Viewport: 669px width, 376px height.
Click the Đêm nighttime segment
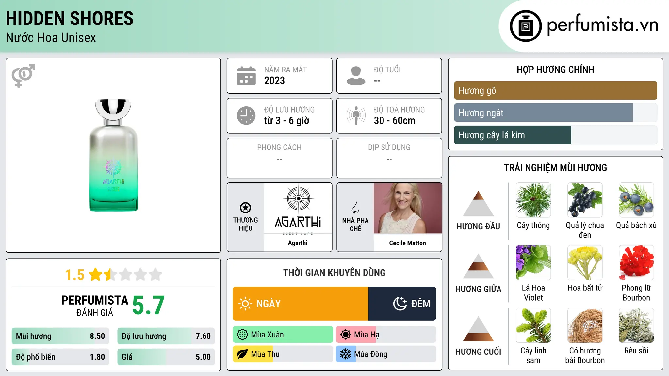(x=402, y=304)
